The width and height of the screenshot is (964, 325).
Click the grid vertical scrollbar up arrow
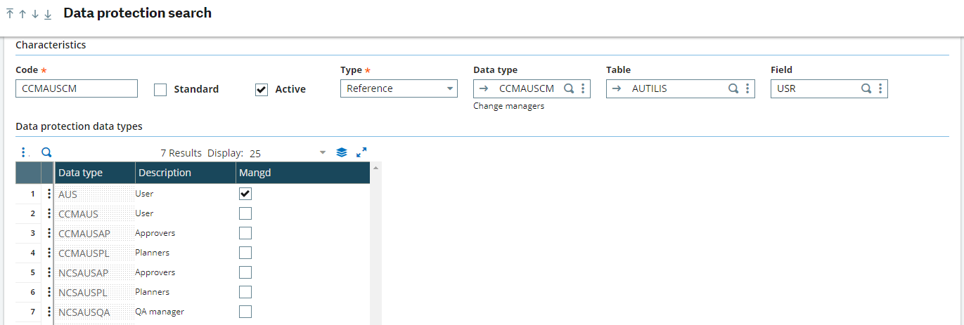[375, 168]
